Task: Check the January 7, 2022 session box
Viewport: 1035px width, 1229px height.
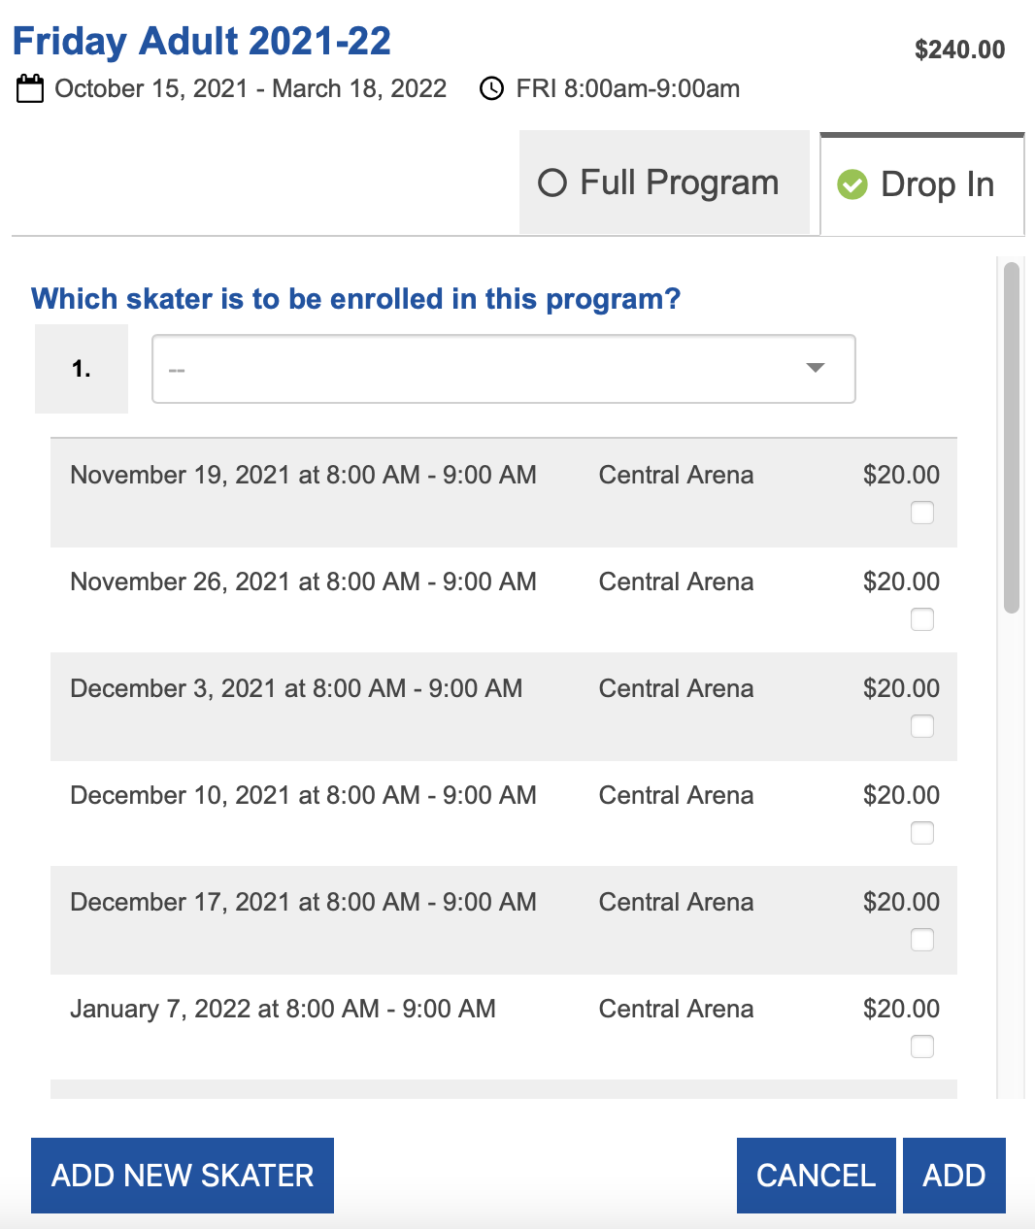Action: [922, 1046]
